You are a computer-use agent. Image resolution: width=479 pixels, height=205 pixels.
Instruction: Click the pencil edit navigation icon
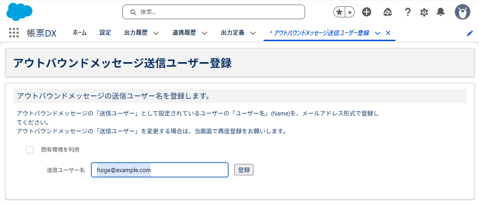469,33
